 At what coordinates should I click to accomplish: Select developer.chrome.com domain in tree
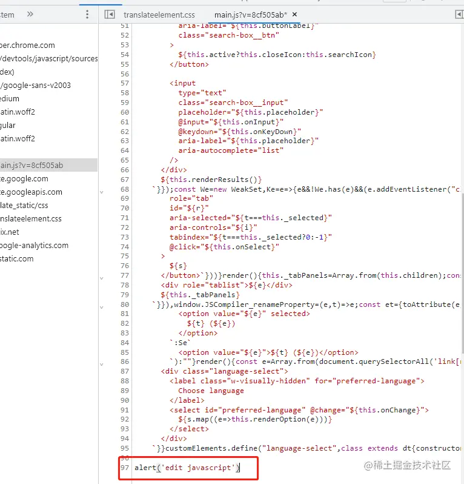(27, 45)
